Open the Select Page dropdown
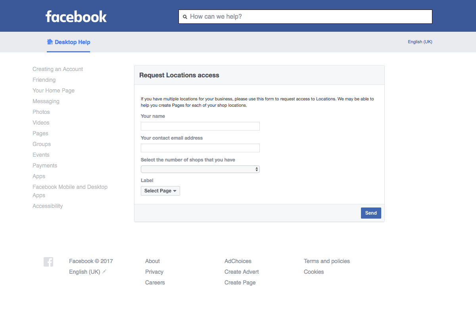Screen dimensions: 476x317 (160, 191)
